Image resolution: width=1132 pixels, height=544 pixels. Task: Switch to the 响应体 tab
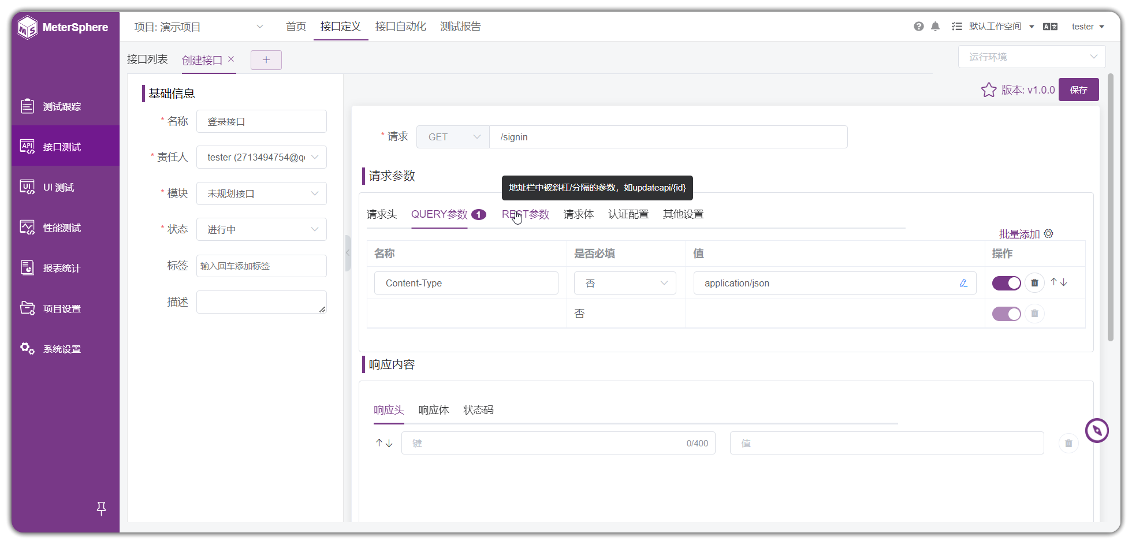(x=434, y=409)
